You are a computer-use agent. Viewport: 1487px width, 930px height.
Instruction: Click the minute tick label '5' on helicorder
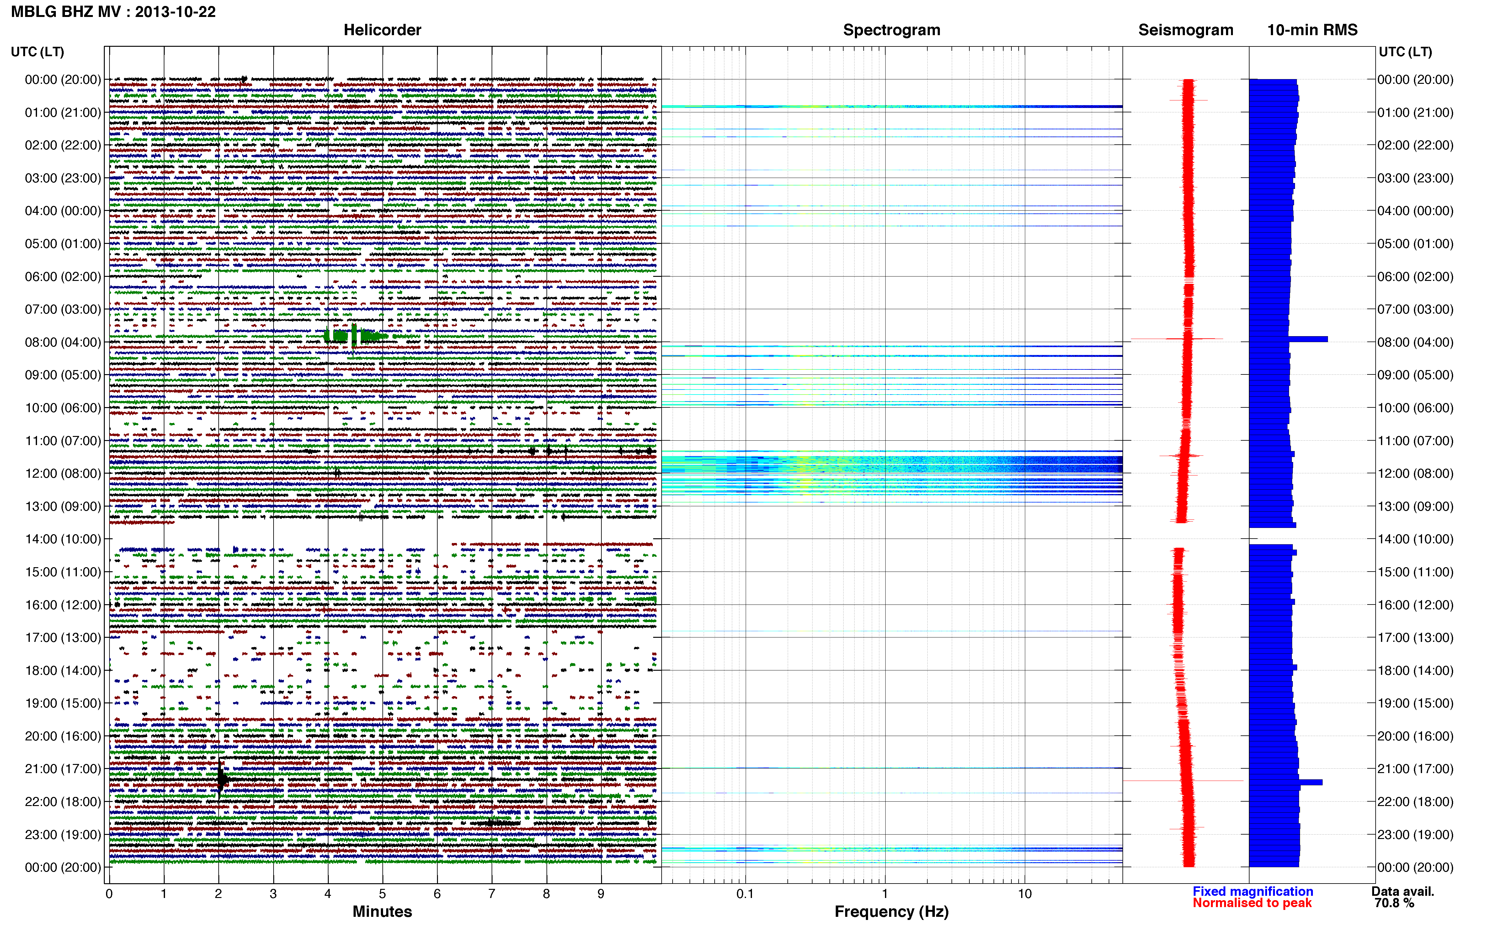382,894
